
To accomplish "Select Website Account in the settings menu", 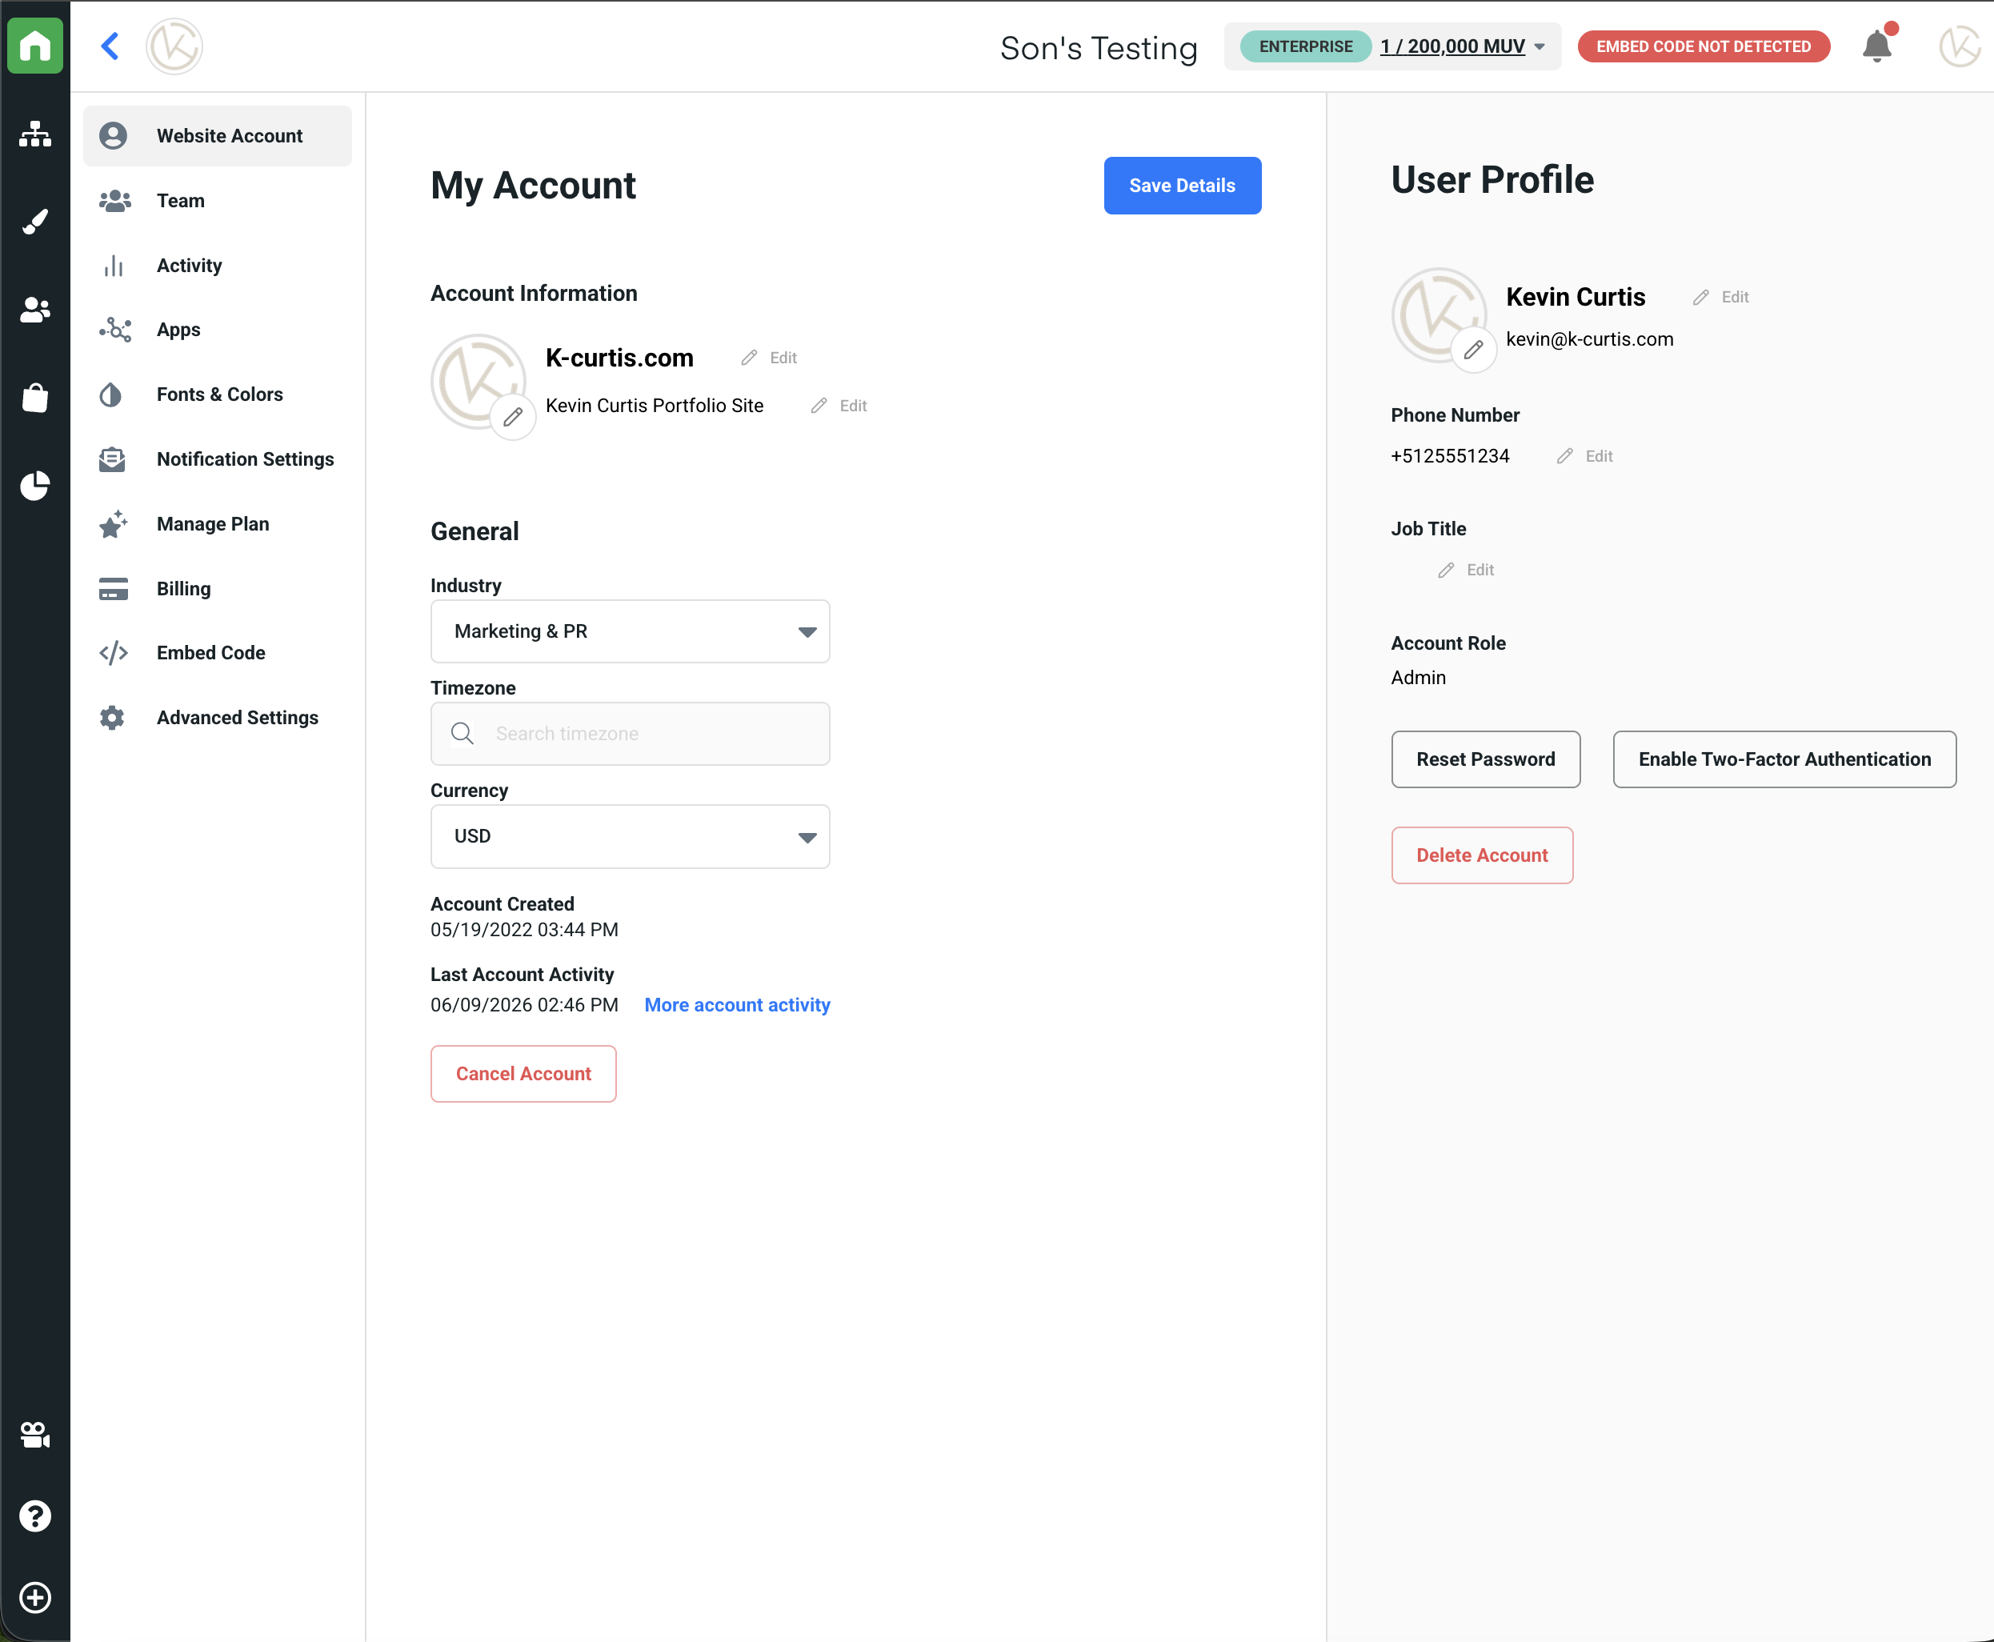I will click(218, 135).
